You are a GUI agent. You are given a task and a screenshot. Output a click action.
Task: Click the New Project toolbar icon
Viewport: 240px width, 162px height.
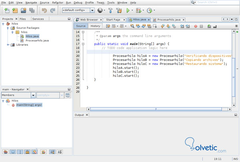[15, 10]
